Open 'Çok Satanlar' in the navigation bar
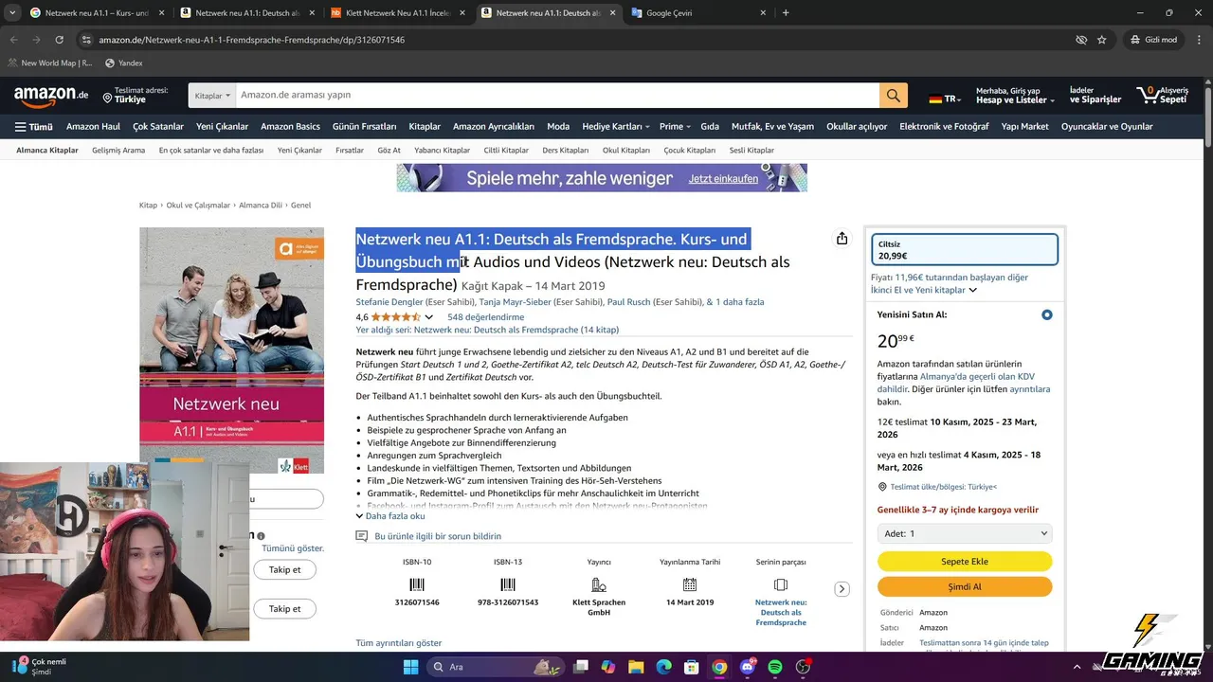1213x682 pixels. point(158,126)
